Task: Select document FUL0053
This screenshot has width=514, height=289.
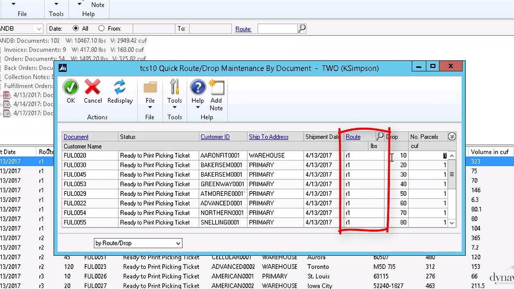Action: point(75,184)
